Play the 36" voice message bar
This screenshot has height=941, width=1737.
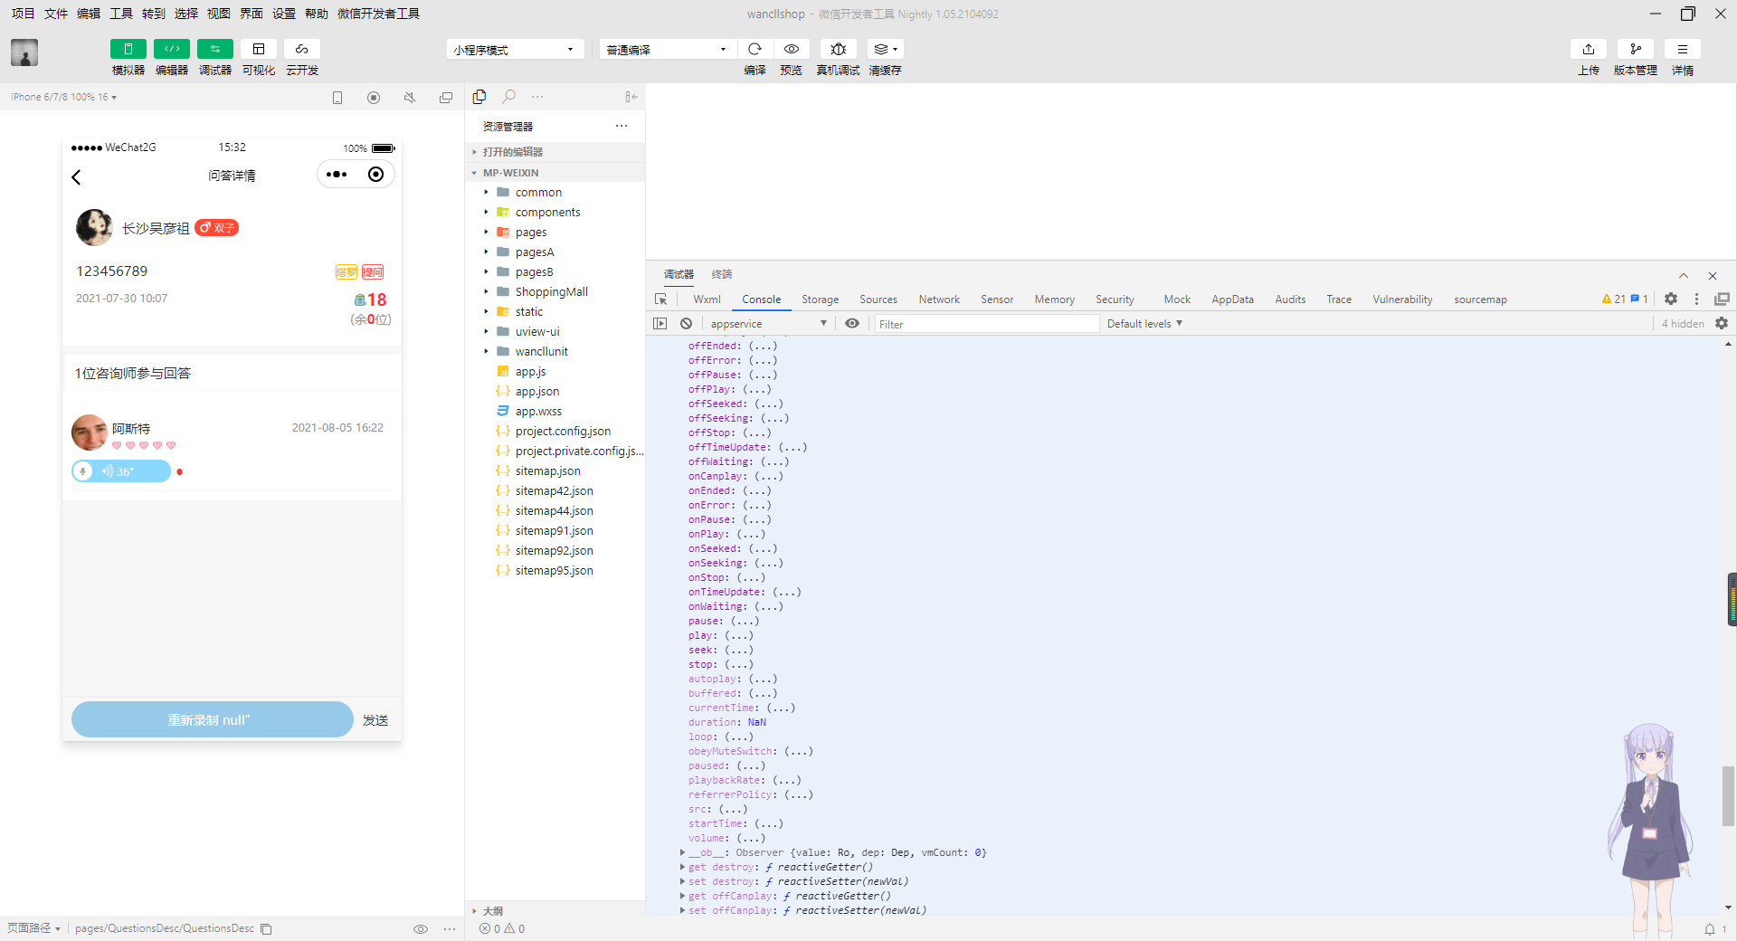click(x=122, y=471)
